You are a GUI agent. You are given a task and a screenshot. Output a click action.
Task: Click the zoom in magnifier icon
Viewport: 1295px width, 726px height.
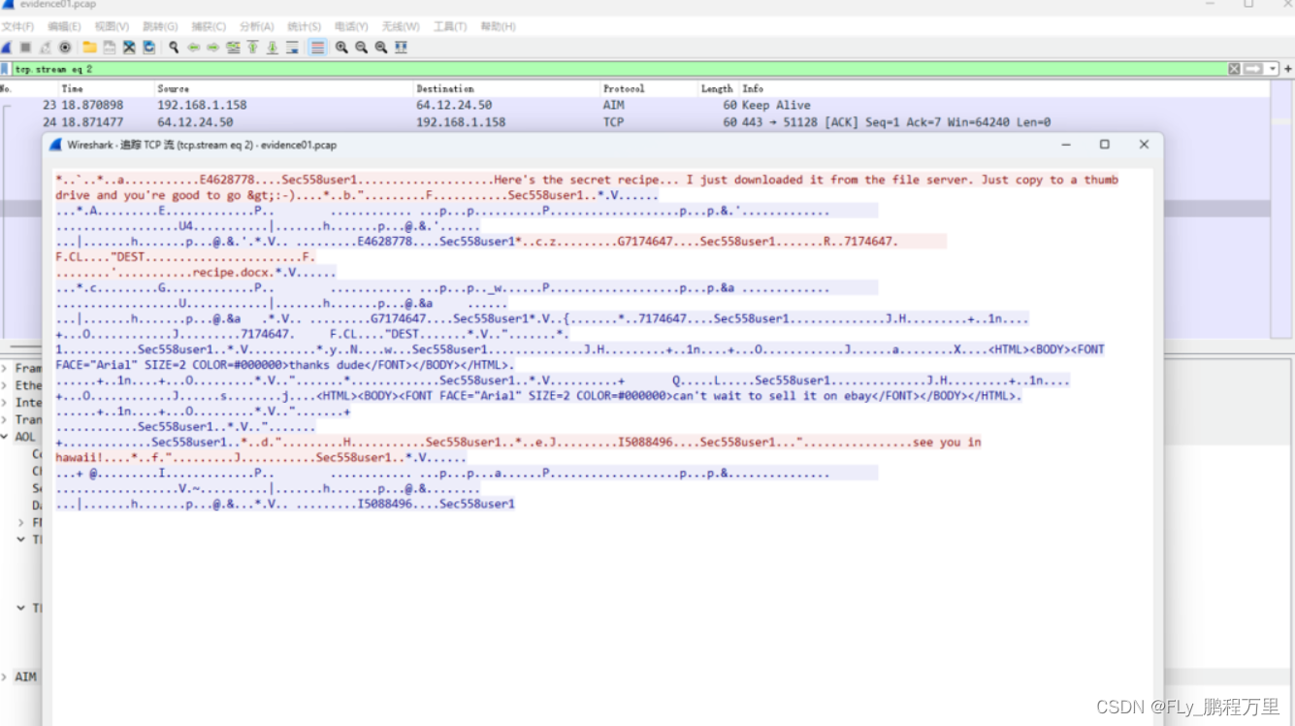click(x=341, y=48)
